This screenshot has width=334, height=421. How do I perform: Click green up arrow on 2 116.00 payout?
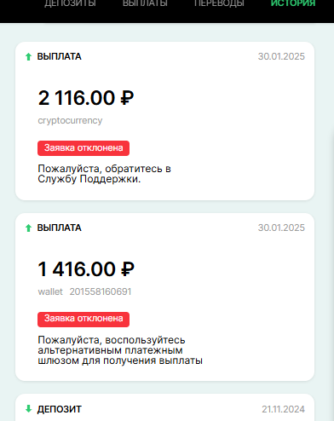28,57
